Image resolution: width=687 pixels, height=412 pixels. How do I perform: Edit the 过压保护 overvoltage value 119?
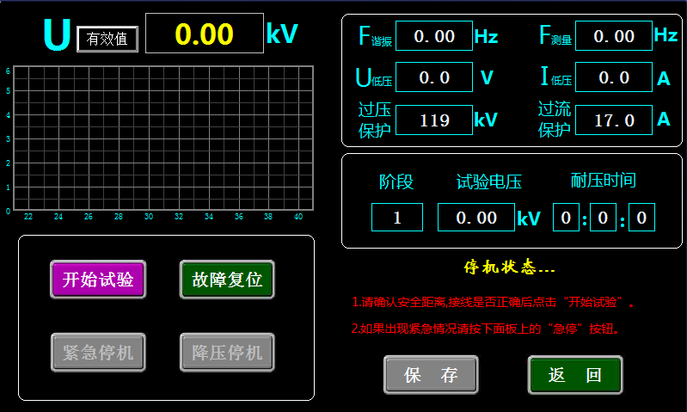click(x=434, y=120)
